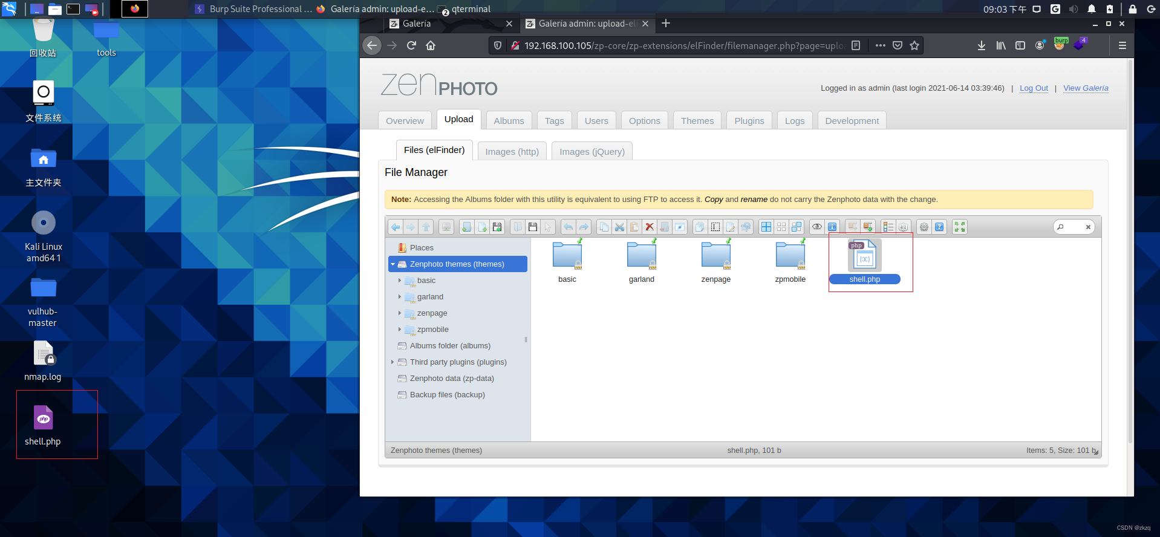The height and width of the screenshot is (537, 1160).
Task: Click the Rename text-cursor icon
Action: [715, 227]
